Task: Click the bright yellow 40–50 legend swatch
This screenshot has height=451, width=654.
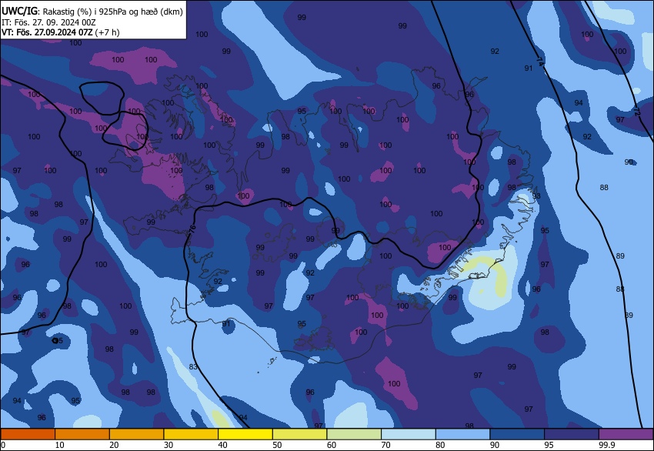Action: [245, 434]
